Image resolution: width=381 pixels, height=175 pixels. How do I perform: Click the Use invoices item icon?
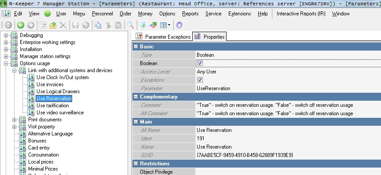click(31, 84)
